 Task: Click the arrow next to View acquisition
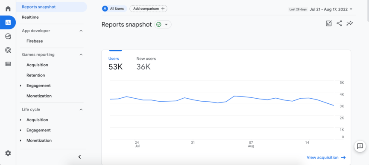pos(343,157)
